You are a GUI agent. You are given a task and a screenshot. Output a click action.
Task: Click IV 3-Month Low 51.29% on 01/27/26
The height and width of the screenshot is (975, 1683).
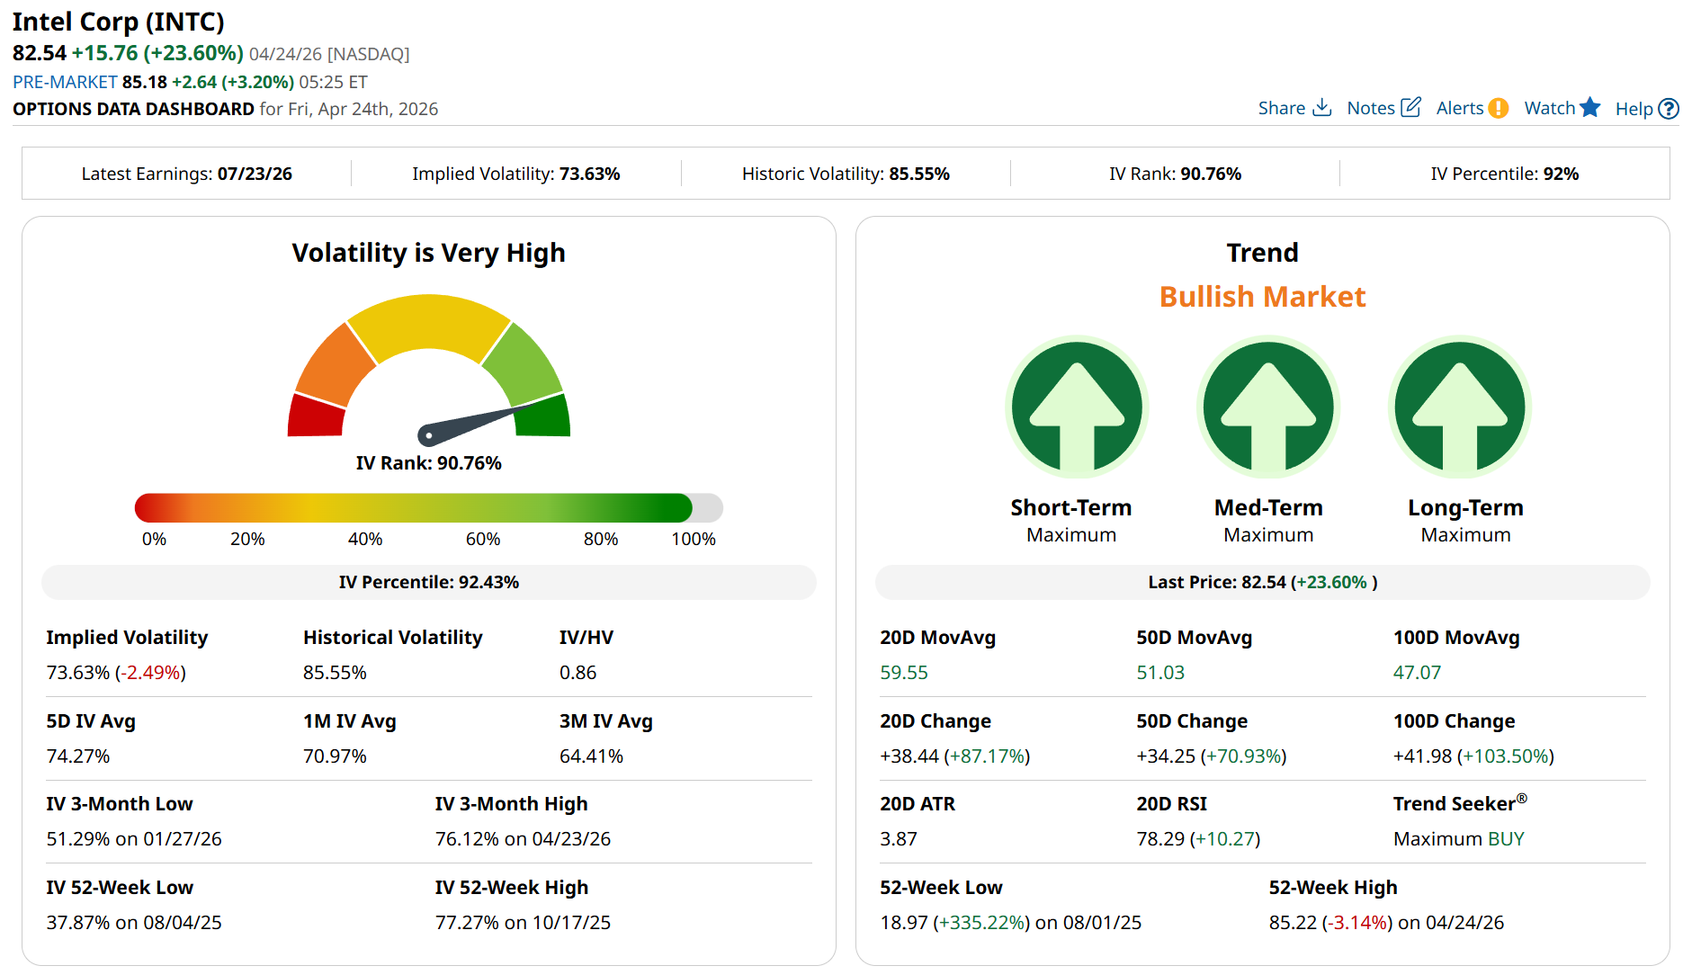(134, 839)
